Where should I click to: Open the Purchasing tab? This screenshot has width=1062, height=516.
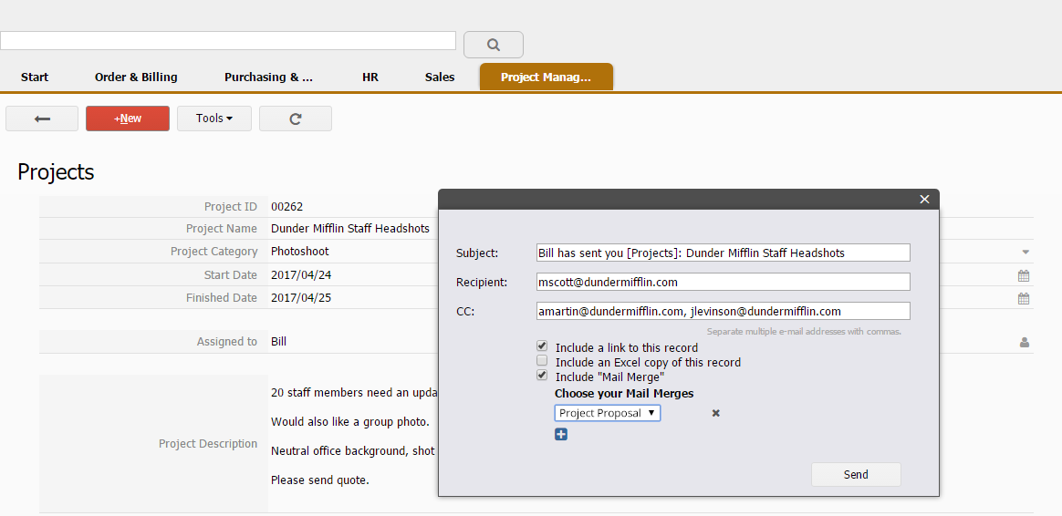click(x=269, y=77)
